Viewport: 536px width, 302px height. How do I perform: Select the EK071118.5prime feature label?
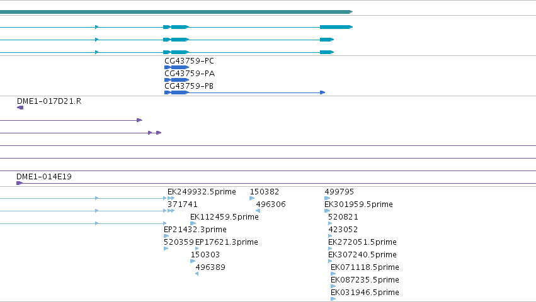point(365,267)
